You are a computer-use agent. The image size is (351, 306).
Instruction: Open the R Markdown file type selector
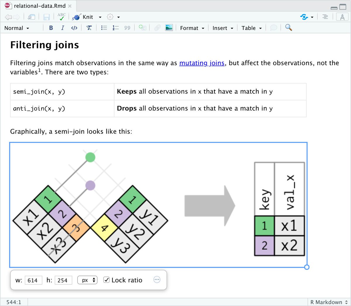[x=329, y=302]
